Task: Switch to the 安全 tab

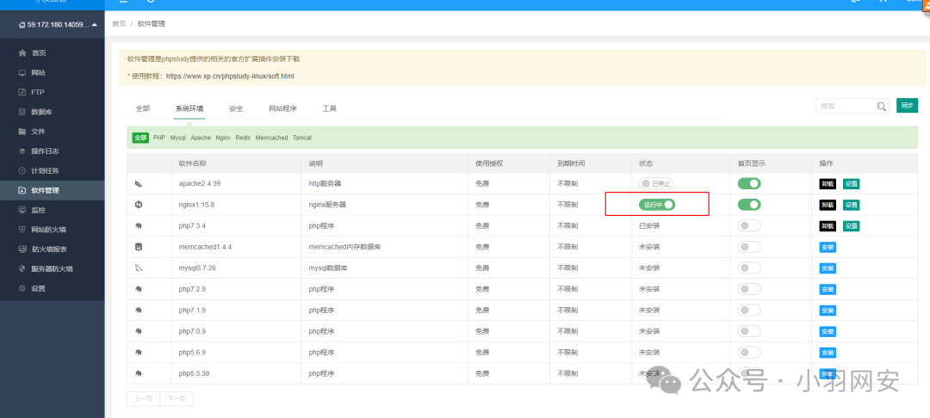Action: [x=236, y=109]
